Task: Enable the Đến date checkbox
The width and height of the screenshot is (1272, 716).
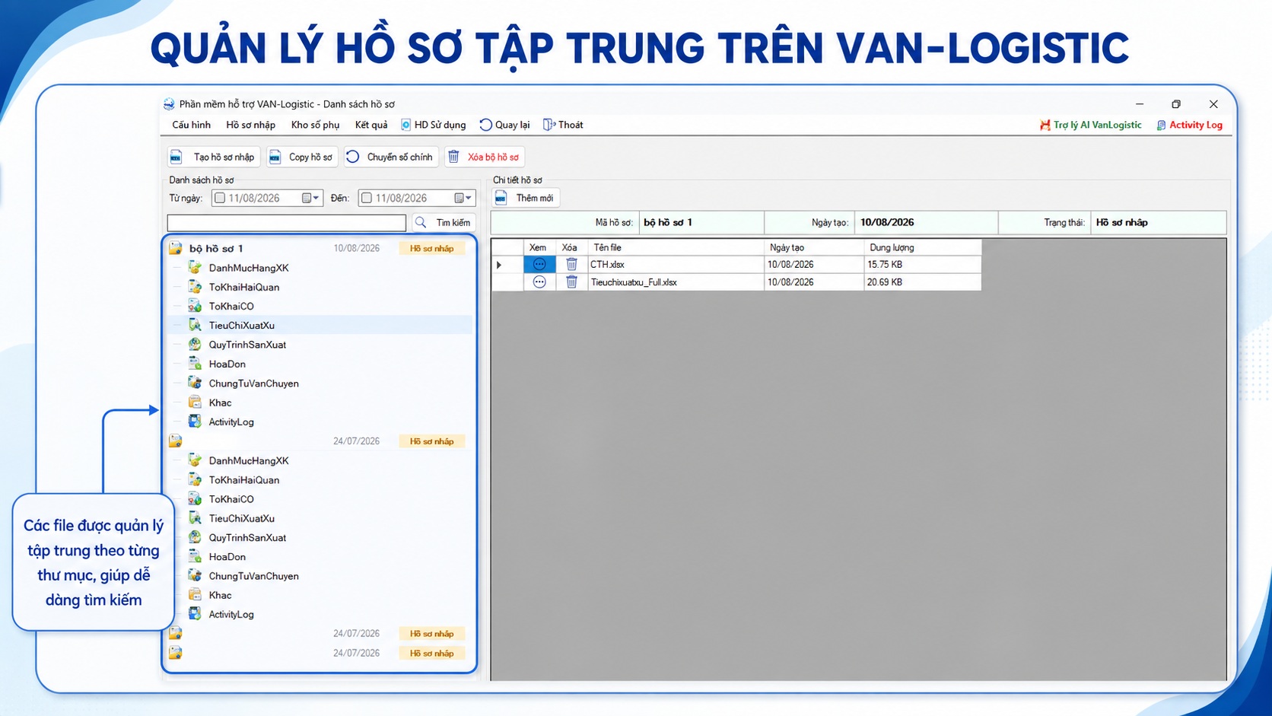Action: click(367, 198)
